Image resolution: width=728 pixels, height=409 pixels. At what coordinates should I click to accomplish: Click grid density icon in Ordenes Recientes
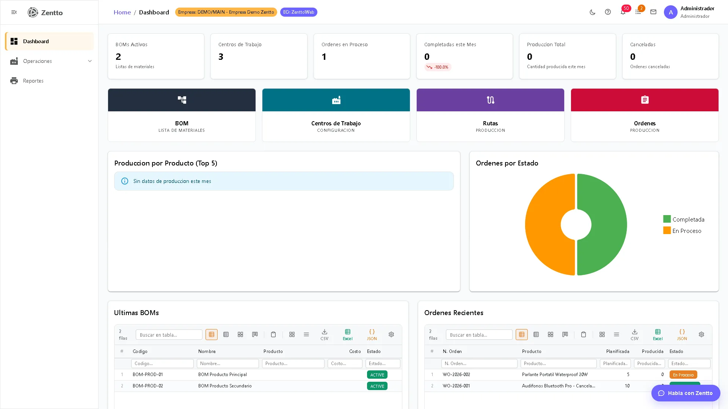pyautogui.click(x=602, y=334)
